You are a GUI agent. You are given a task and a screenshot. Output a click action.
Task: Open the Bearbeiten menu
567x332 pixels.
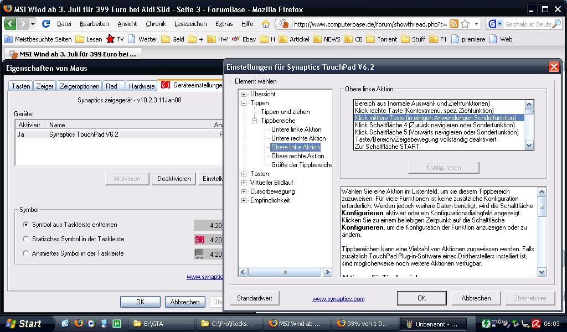[94, 24]
